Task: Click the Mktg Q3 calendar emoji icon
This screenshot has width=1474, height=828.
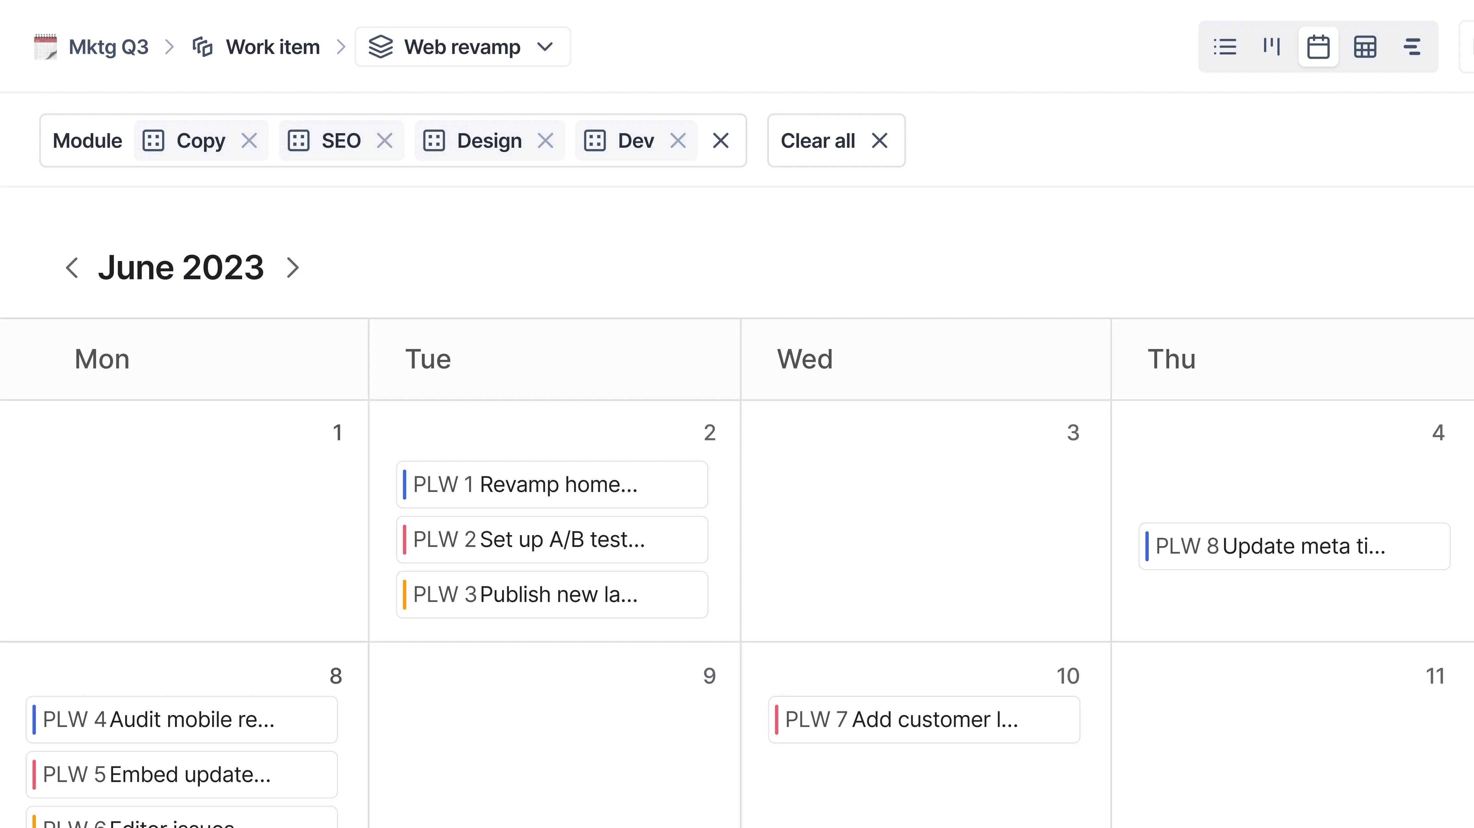Action: click(45, 47)
